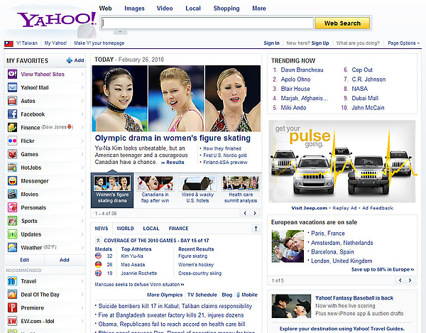Expand the search box dropdown tab
Viewport: 426px width, 333px height.
[x=120, y=32]
